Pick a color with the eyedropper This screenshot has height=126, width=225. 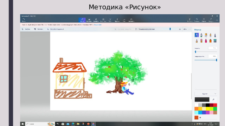[213, 99]
